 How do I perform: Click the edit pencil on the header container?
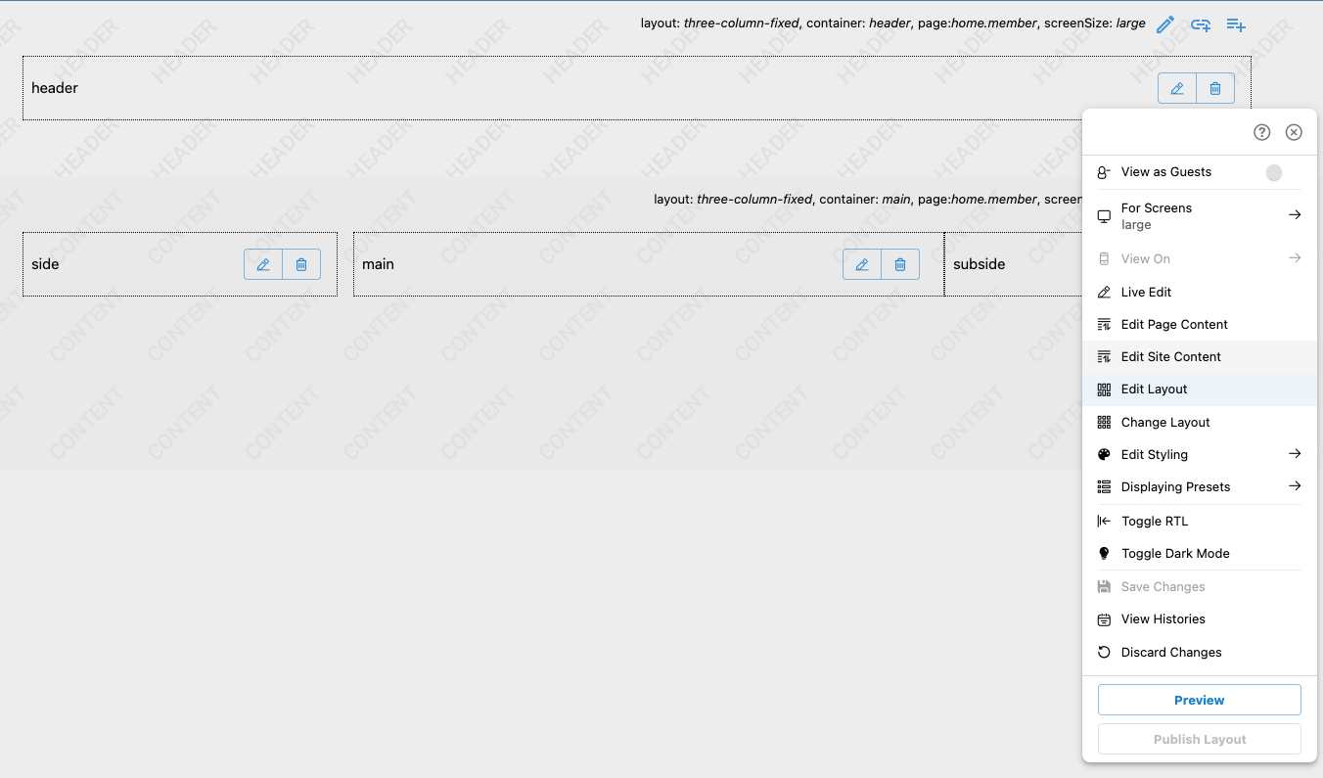pos(1176,88)
